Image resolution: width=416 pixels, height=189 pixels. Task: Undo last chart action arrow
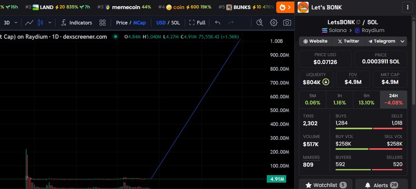[218, 23]
